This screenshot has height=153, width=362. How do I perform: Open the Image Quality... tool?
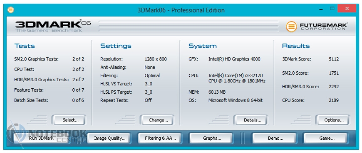108,138
